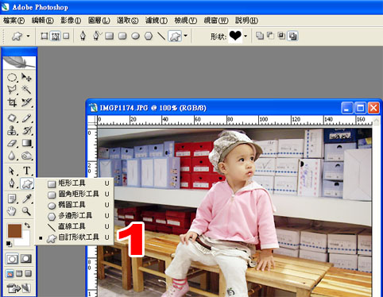This screenshot has width=383, height=297.
Task: Open the 形狀 heart shape picker dropdown
Action: 246,36
